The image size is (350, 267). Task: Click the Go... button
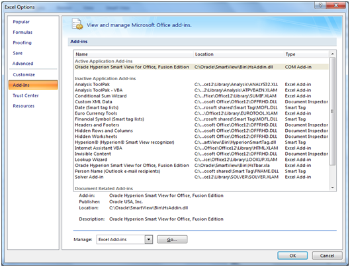tap(172, 240)
